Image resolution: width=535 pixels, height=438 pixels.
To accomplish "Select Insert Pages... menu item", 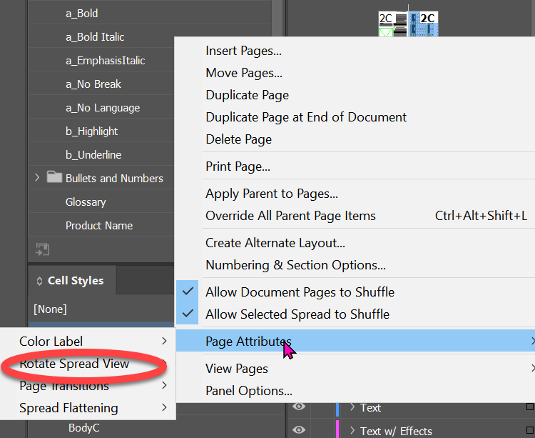I will coord(243,51).
